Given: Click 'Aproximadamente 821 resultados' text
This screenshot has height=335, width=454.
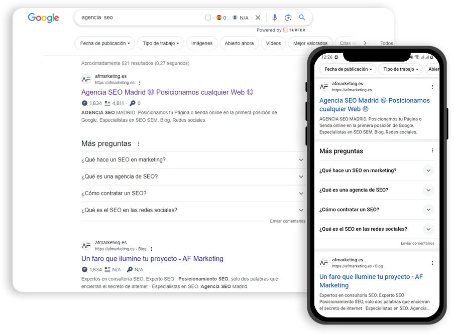Looking at the screenshot, I should [x=135, y=63].
